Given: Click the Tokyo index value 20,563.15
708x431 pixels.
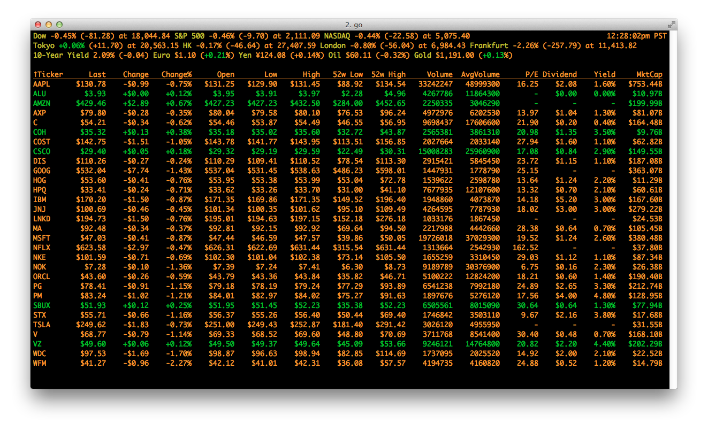Looking at the screenshot, I should click(x=159, y=45).
